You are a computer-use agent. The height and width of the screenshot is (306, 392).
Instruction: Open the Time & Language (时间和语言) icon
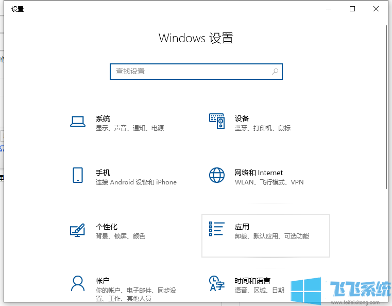(217, 283)
